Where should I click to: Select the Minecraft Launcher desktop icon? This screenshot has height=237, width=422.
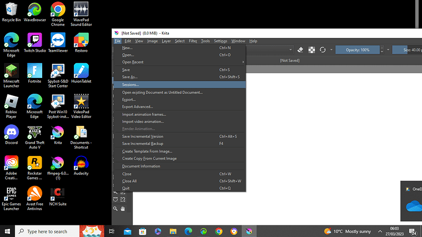[x=11, y=75]
